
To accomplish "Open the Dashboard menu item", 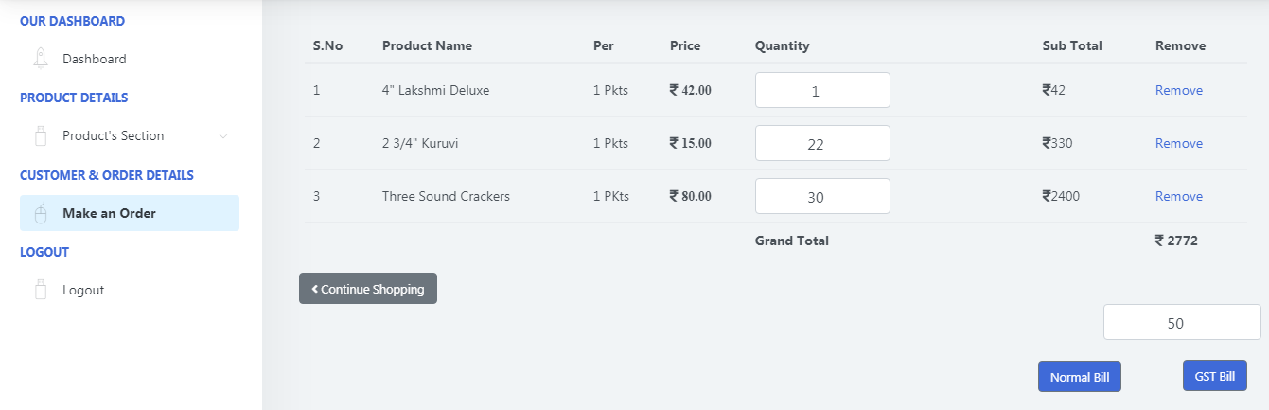I will (x=94, y=59).
